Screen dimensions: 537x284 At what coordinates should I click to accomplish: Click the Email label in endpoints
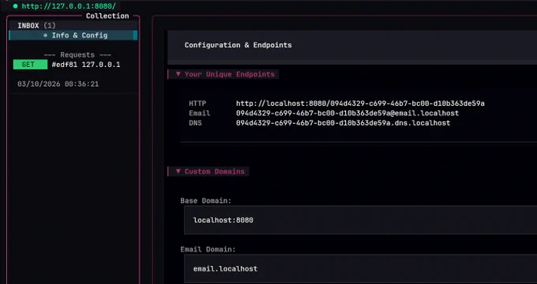coord(200,114)
